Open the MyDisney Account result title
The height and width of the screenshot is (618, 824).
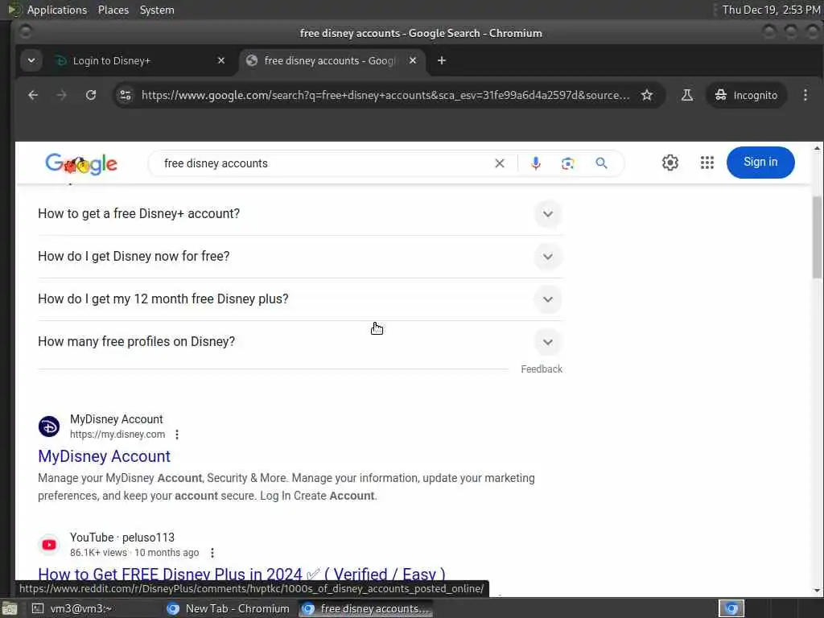point(104,456)
